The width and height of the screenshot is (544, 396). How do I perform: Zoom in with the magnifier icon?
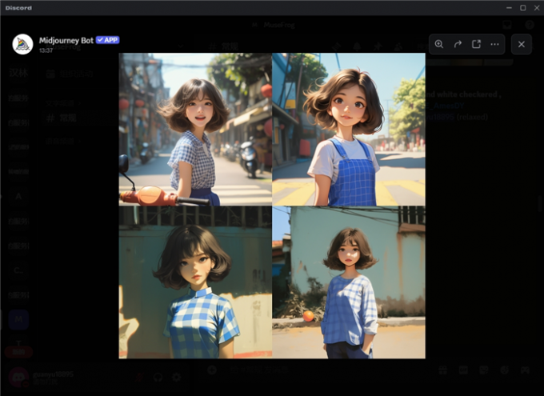point(439,44)
